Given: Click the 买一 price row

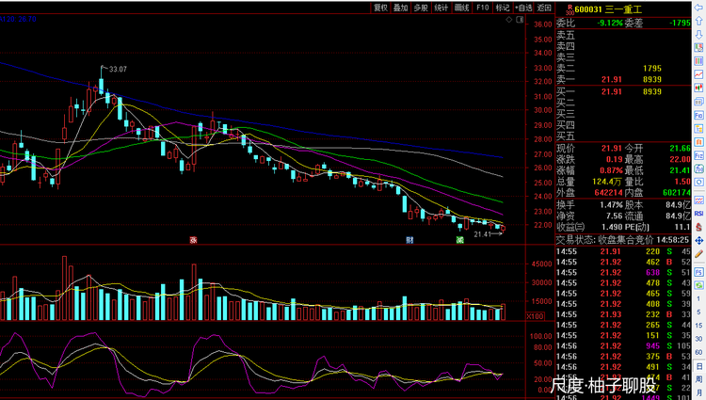Looking at the screenshot, I should 623,92.
